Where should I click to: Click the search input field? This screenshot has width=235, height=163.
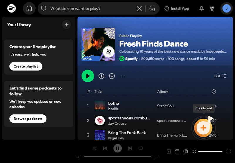click(91, 9)
